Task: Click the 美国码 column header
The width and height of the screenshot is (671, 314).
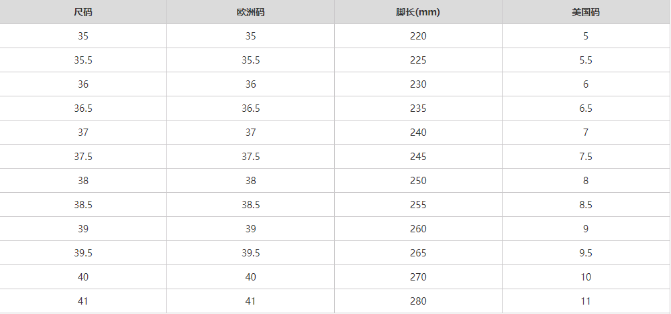Action: (x=586, y=13)
